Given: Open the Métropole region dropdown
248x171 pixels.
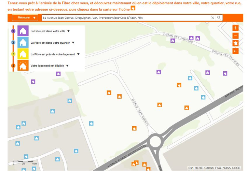Looking at the screenshot, I should click(x=25, y=18).
